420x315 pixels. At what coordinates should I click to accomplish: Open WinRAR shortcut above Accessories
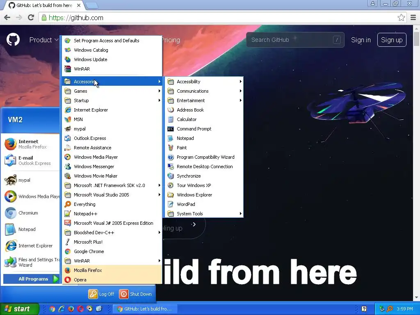[x=112, y=69]
